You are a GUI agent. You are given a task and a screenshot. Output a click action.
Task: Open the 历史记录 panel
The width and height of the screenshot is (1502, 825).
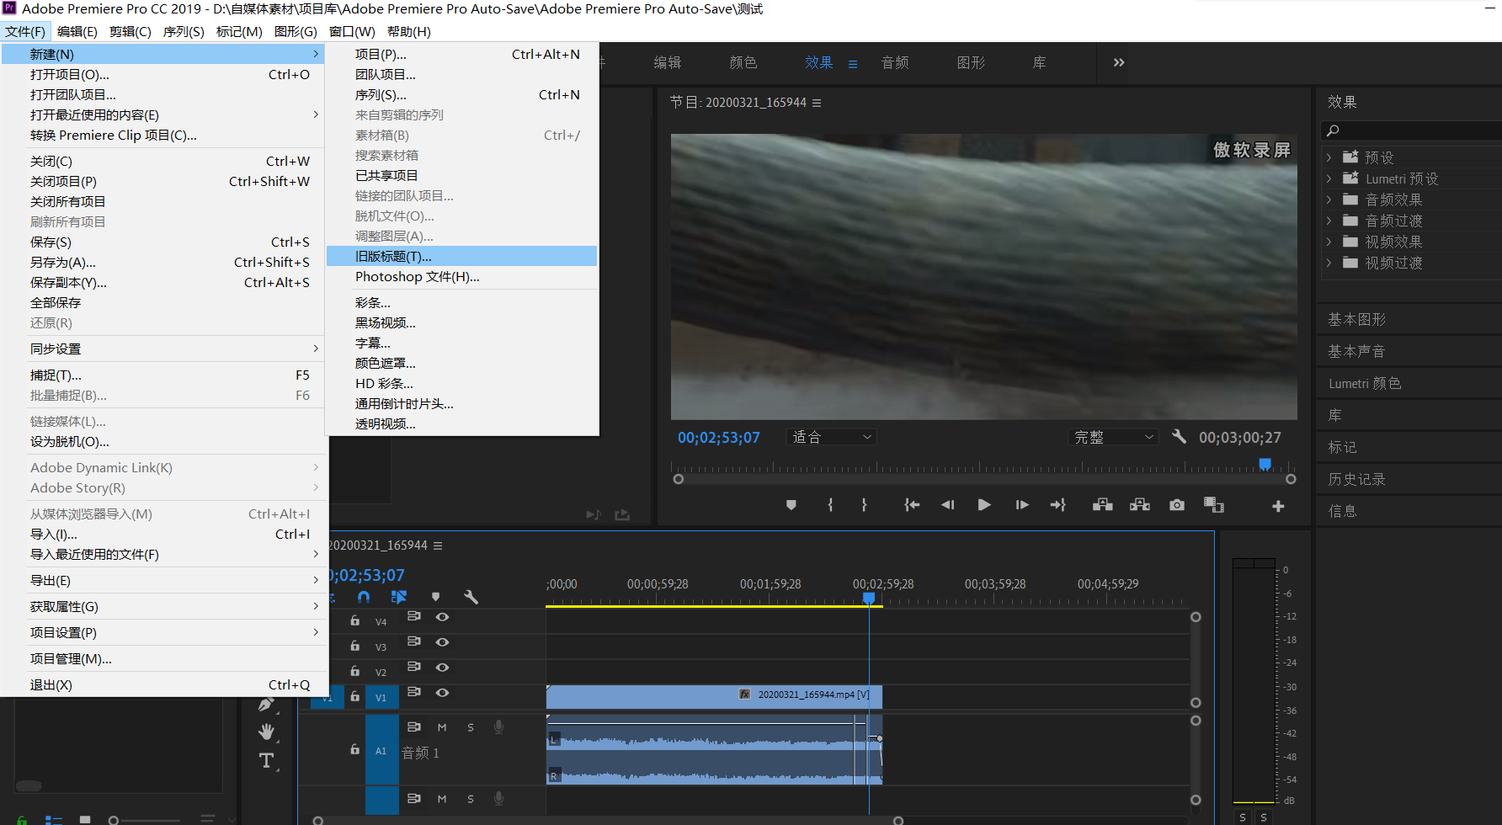[x=1356, y=480]
